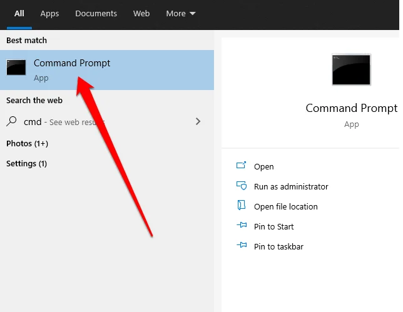
Task: Click the chevron arrow next to cmd web result
Action: (x=198, y=121)
